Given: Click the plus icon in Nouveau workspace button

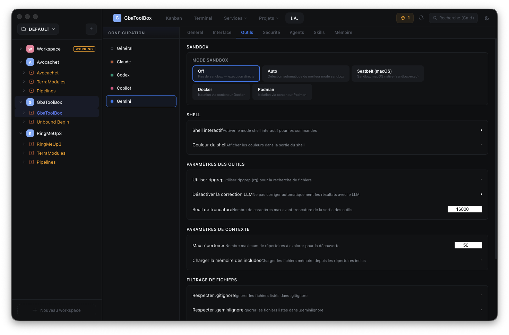Looking at the screenshot, I should pos(35,310).
